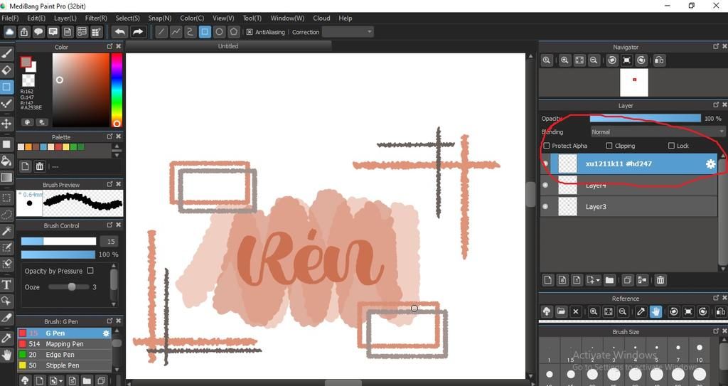
Task: Open the Filter menu
Action: coord(96,18)
